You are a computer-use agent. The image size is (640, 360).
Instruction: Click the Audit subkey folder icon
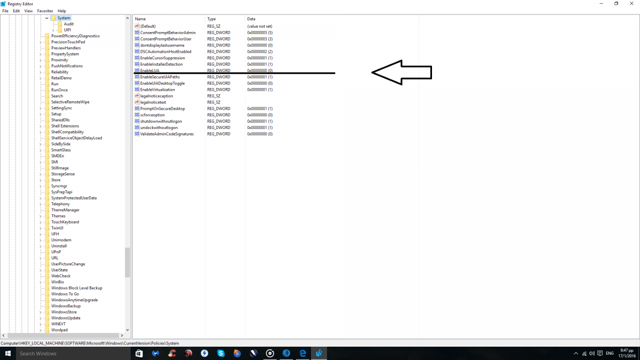60,24
